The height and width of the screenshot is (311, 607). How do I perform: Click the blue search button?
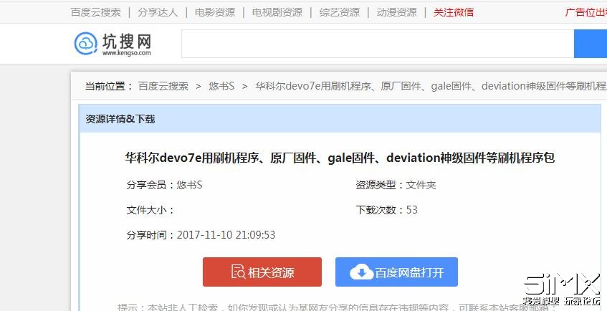point(591,44)
